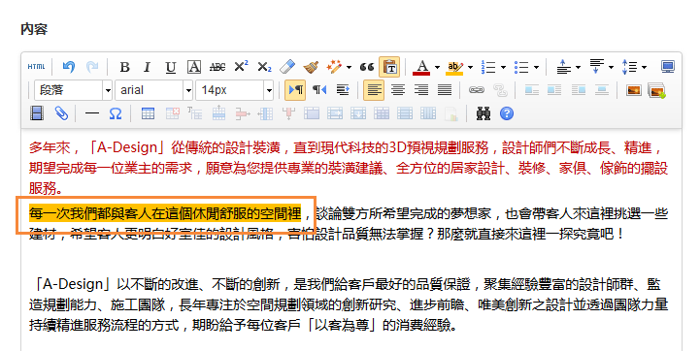Insert a hyperlink
Screen dimensions: 700x351
[477, 90]
